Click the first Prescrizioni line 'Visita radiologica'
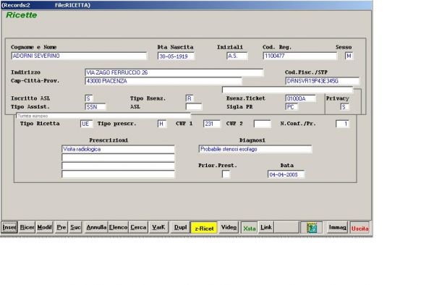The image size is (434, 285). coord(118,149)
